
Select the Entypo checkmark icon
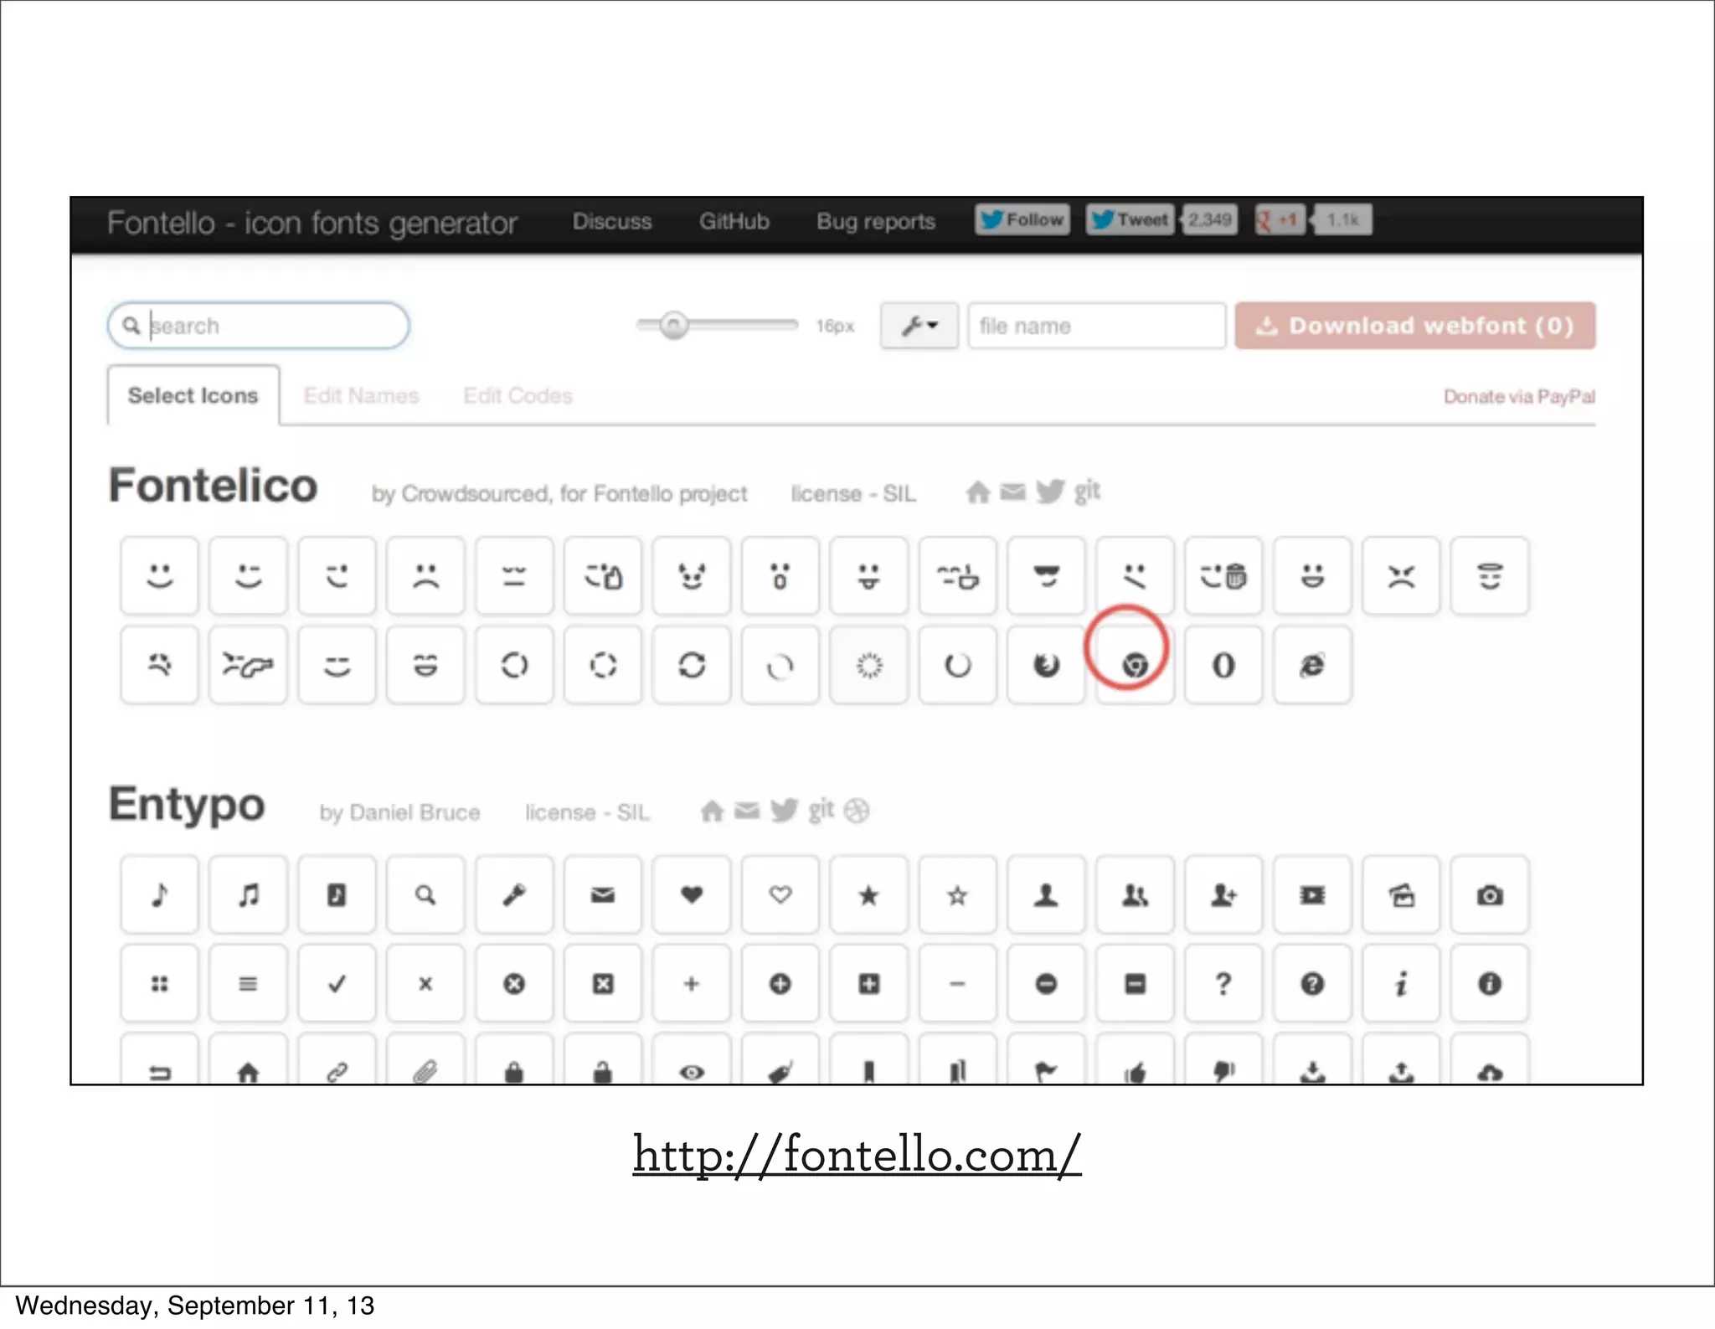coord(337,984)
